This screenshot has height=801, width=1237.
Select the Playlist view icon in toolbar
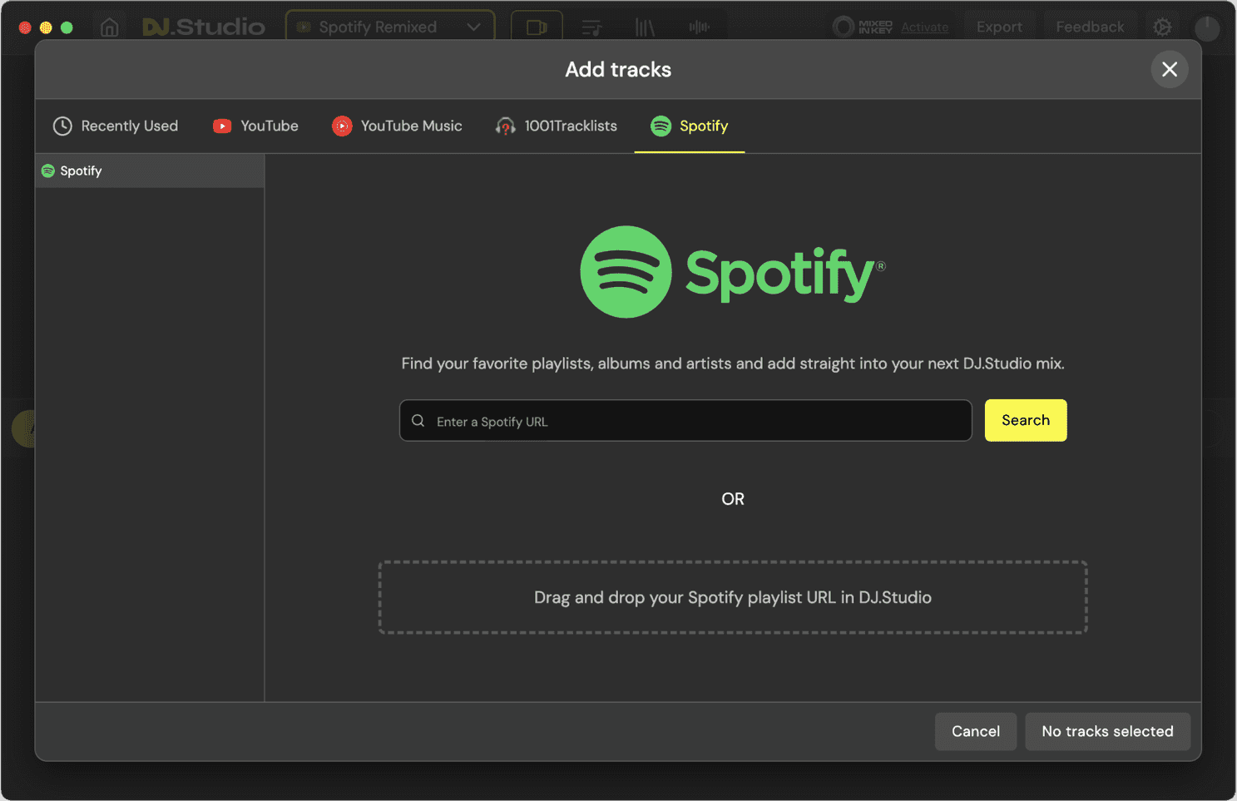[591, 27]
